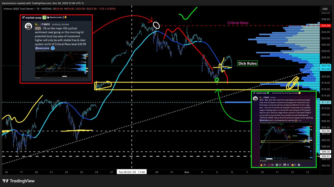Select the Dick Rules chart label
Image resolution: width=334 pixels, height=187 pixels.
[x=248, y=63]
